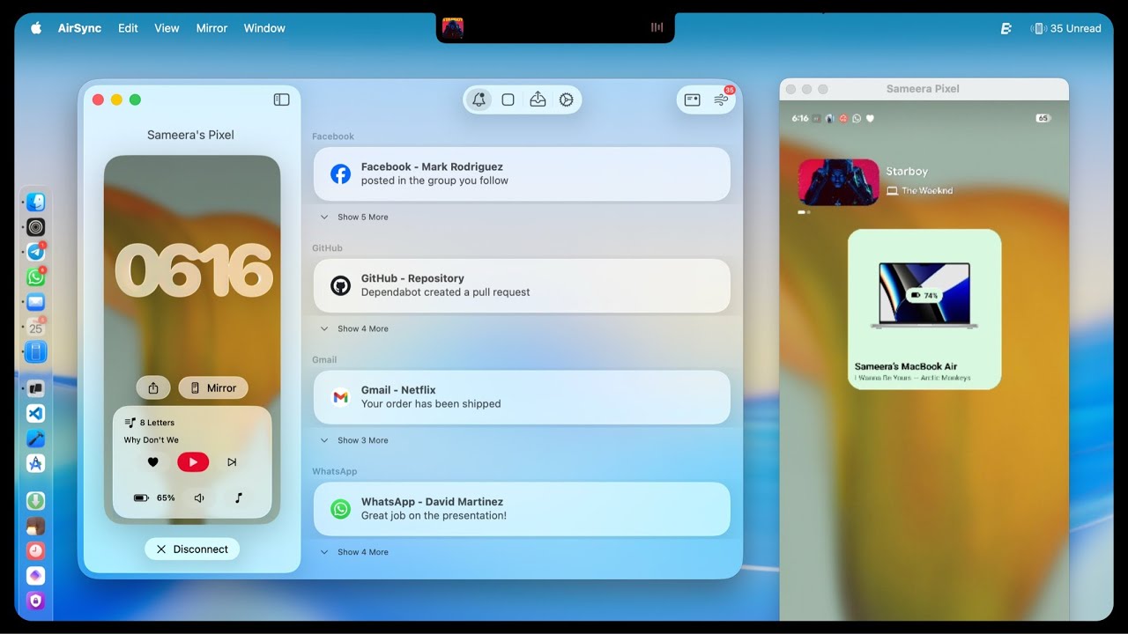Click the 0616 phone lock screen clock
This screenshot has height=634, width=1128.
193,269
